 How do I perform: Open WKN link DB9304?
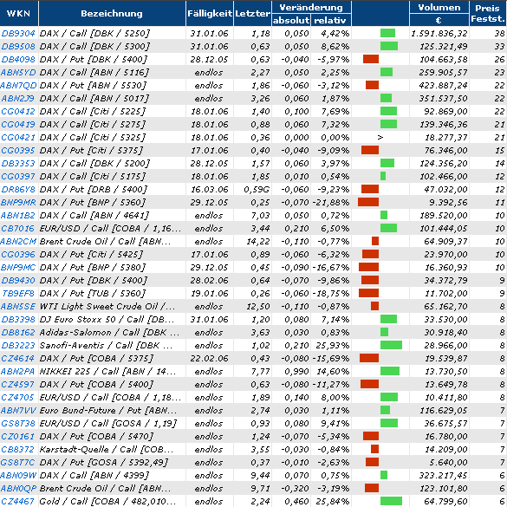18,33
